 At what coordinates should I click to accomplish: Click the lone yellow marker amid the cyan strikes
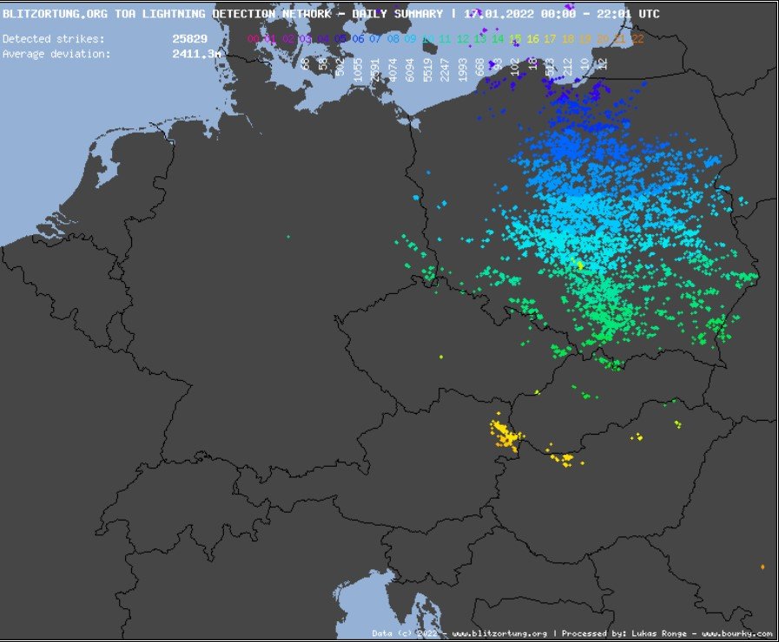580,265
